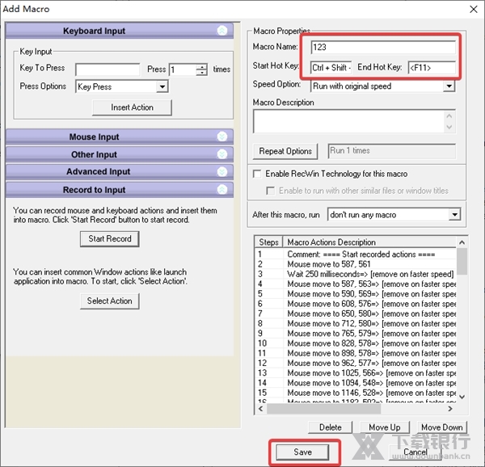Open the Speed Option dropdown
The image size is (485, 467).
click(449, 86)
